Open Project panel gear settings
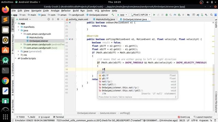The width and height of the screenshot is (218, 122). pos(58,19)
